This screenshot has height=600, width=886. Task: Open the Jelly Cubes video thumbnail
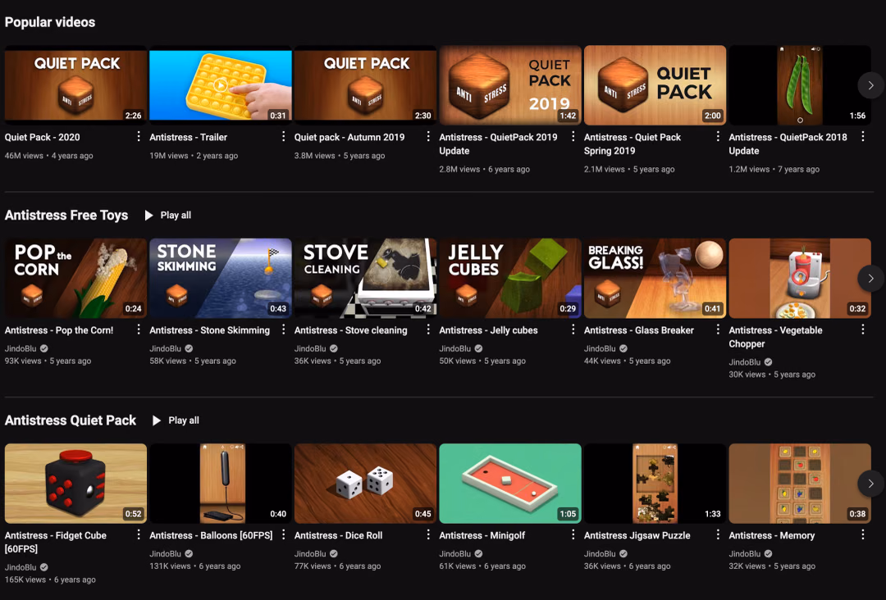[x=510, y=278]
